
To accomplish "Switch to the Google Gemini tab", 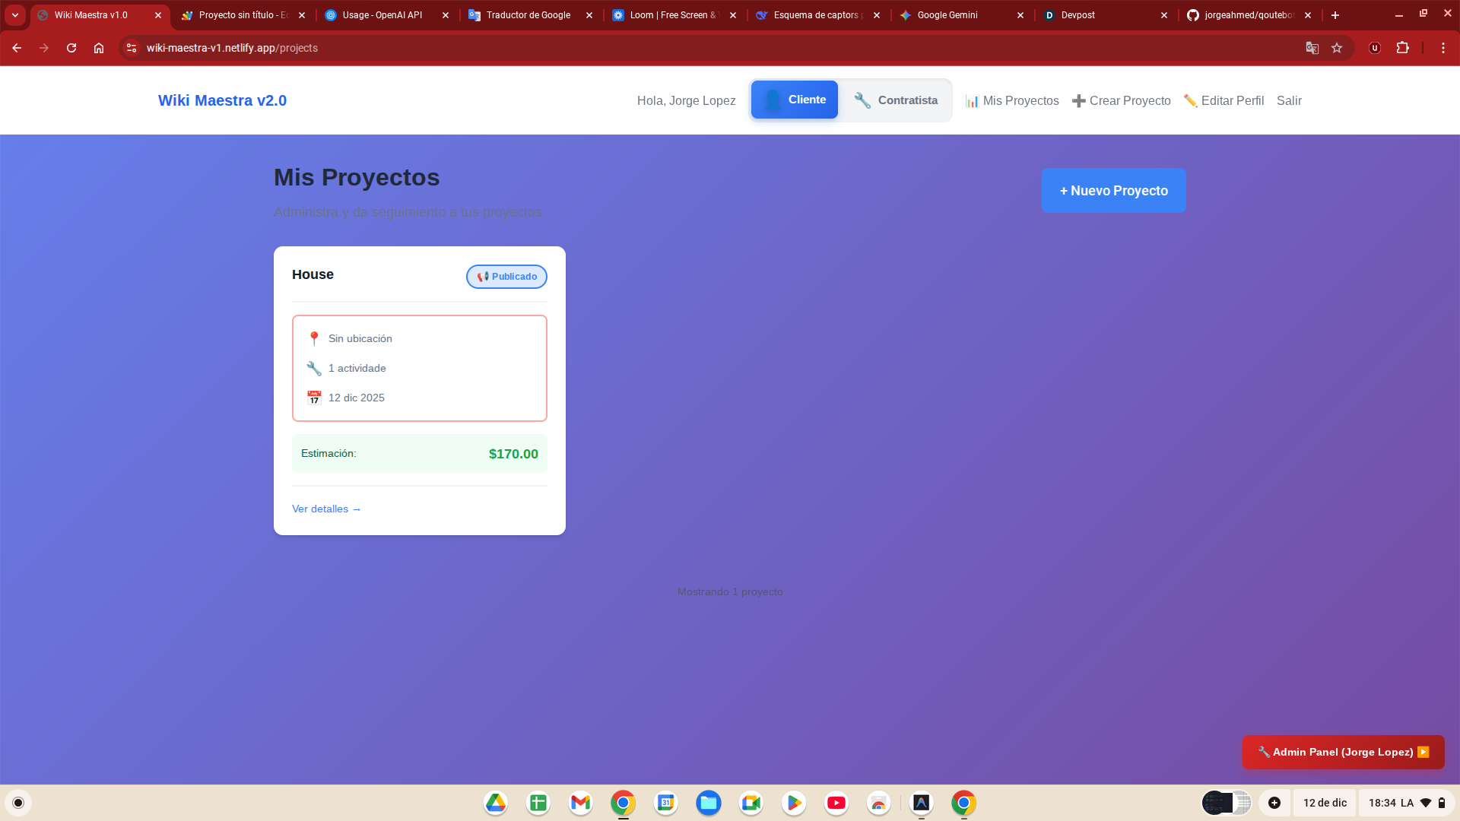I will [x=947, y=15].
